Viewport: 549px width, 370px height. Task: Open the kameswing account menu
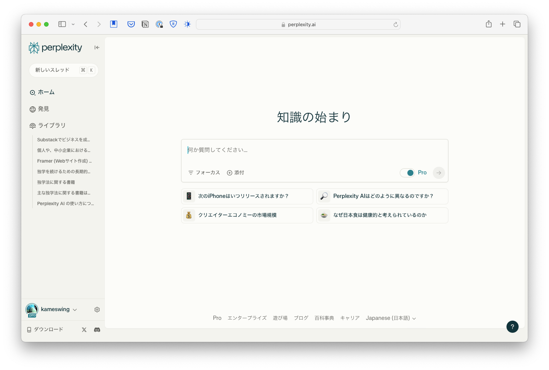[x=59, y=310]
